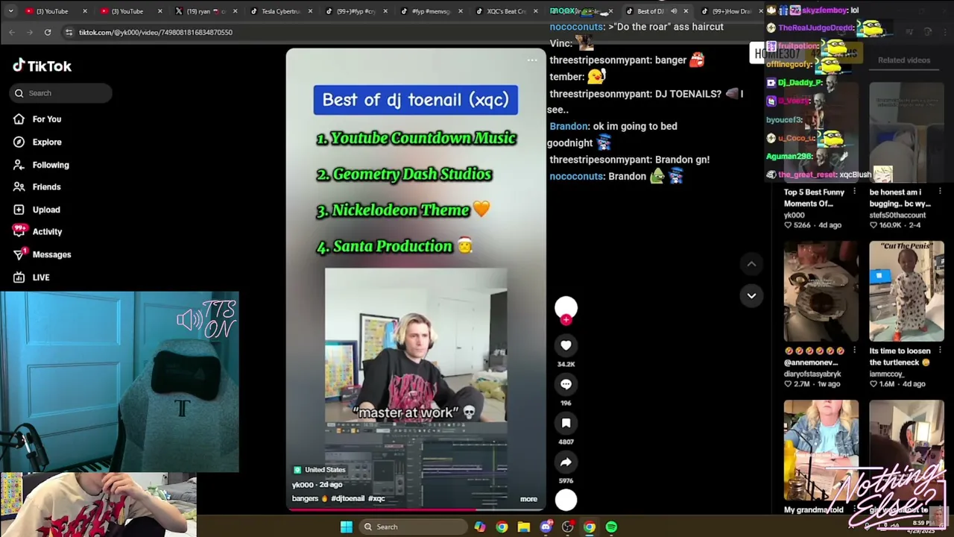Open the LIVE section icon
This screenshot has width=954, height=537.
[19, 277]
